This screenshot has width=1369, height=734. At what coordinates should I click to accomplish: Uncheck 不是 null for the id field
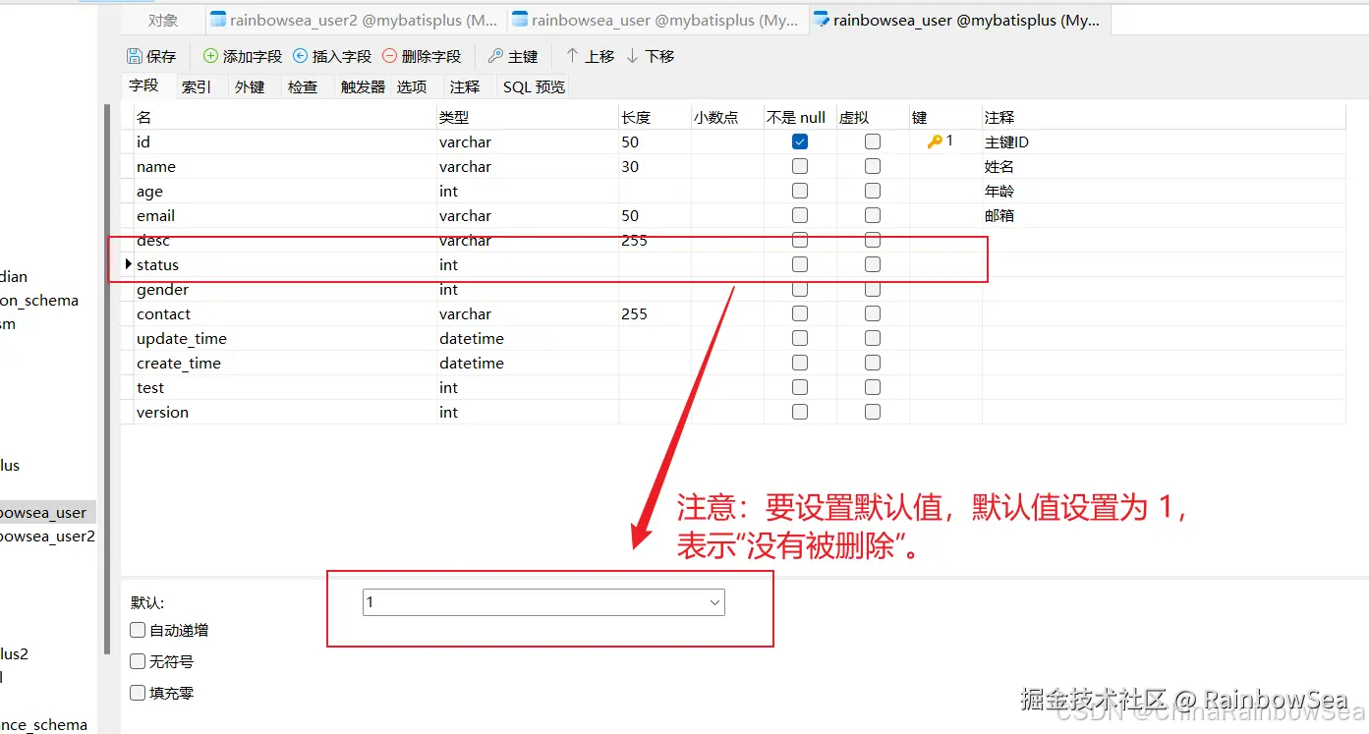(x=799, y=141)
